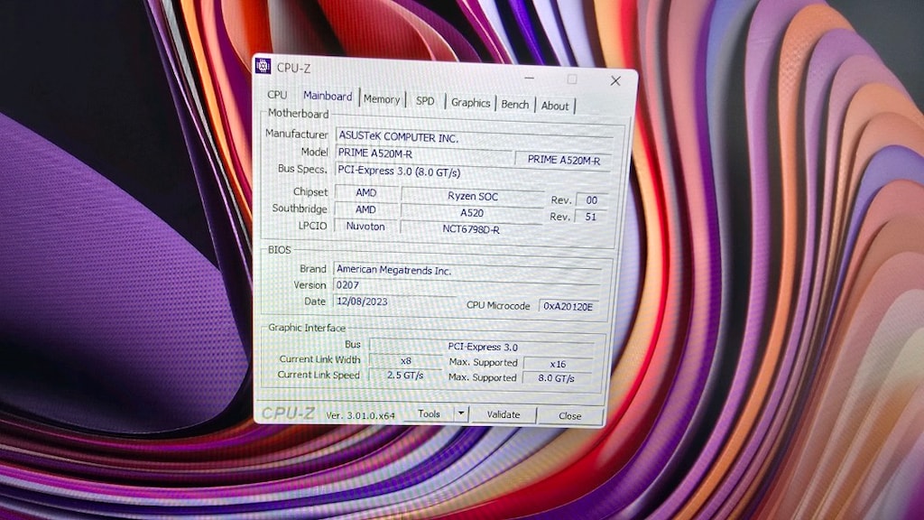924x520 pixels.
Task: Click the Validate button
Action: (x=504, y=415)
